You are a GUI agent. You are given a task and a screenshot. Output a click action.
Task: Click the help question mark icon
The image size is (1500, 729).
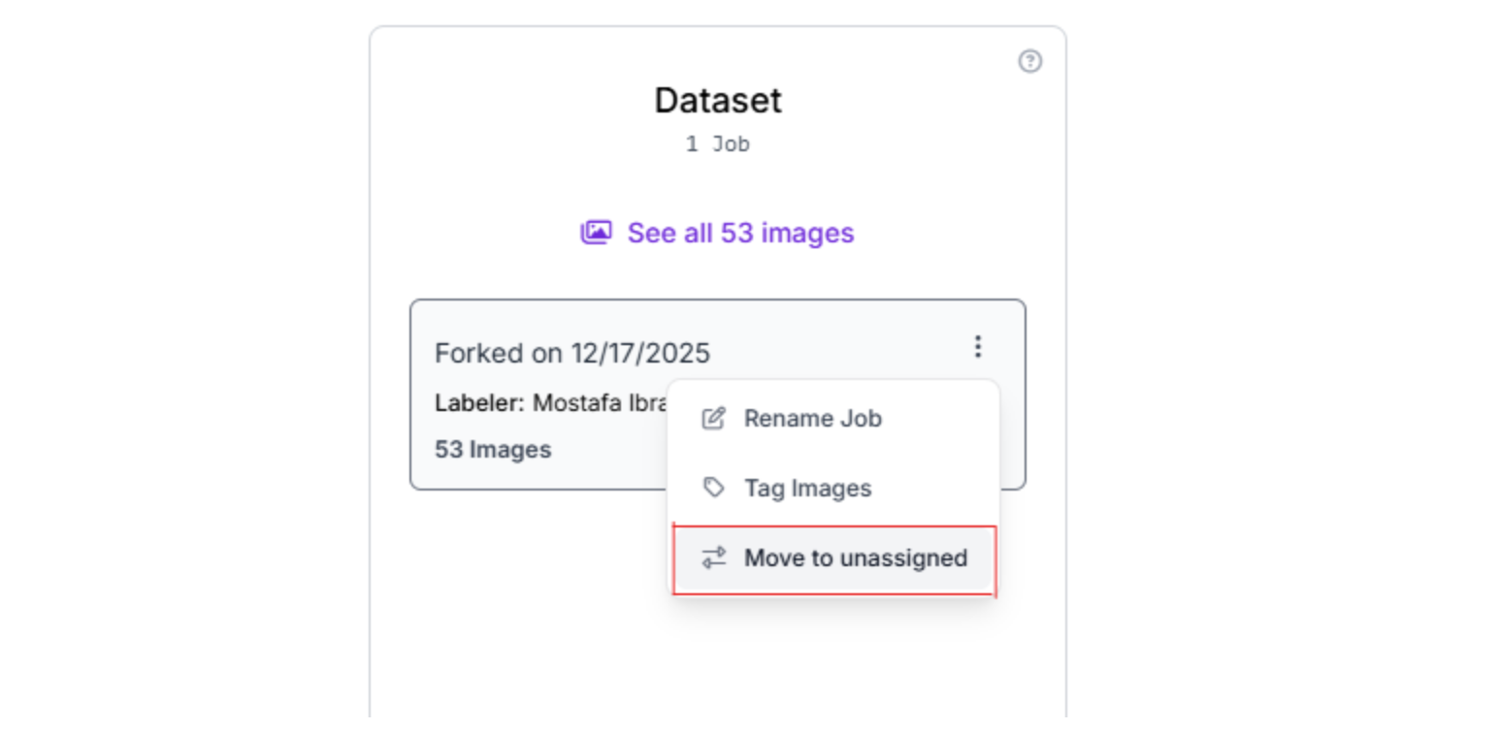[x=1029, y=62]
